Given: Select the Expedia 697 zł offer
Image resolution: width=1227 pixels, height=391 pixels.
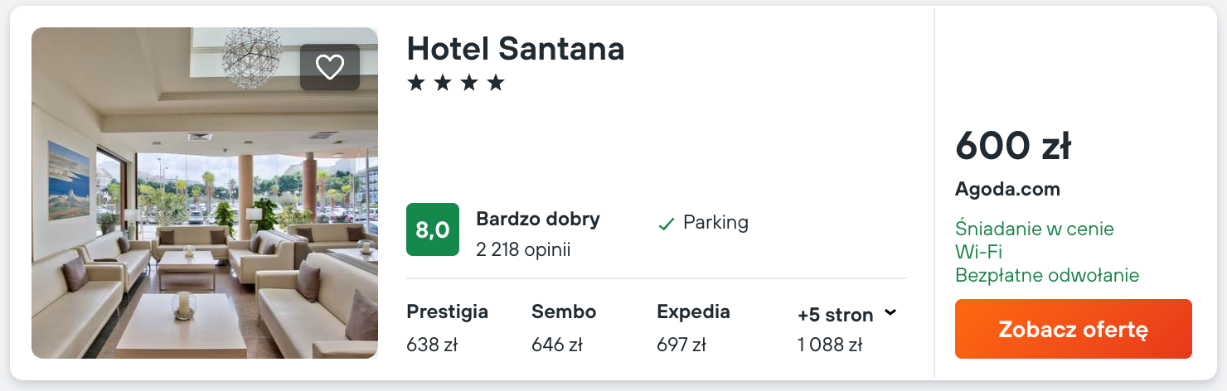Looking at the screenshot, I should (693, 328).
